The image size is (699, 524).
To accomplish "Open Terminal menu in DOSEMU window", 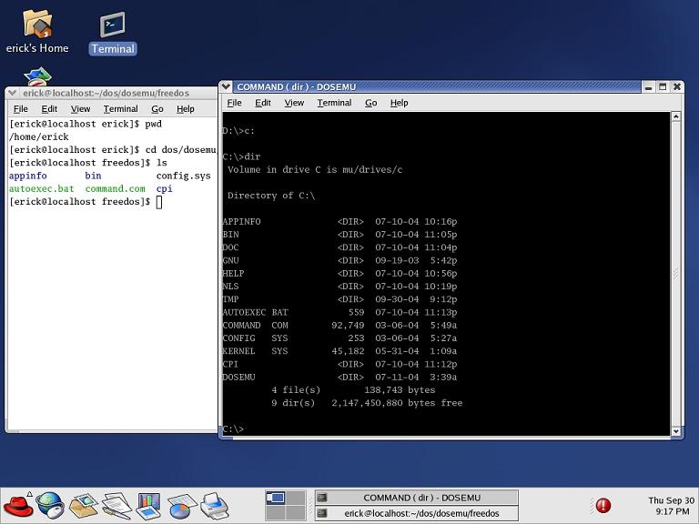I will (x=334, y=103).
